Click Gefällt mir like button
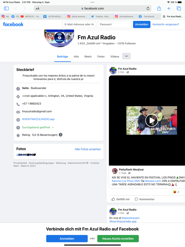The image size is (185, 247). pyautogui.click(x=121, y=199)
